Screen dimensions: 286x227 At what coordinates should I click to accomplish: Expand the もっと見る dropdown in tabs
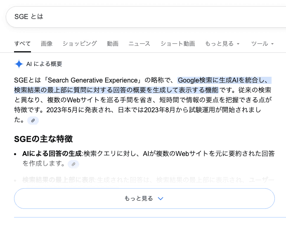(x=222, y=44)
